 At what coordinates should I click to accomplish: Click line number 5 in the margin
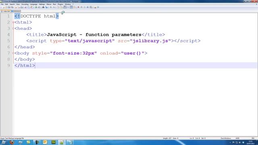[8, 41]
